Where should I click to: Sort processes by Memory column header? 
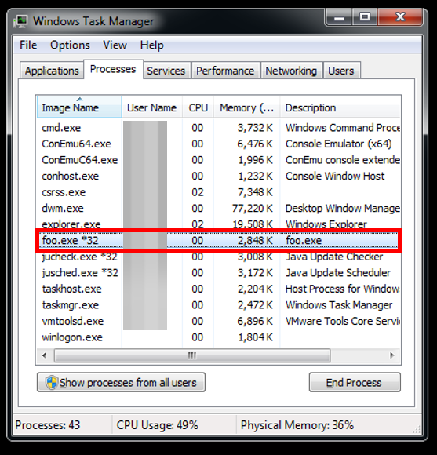click(x=247, y=107)
